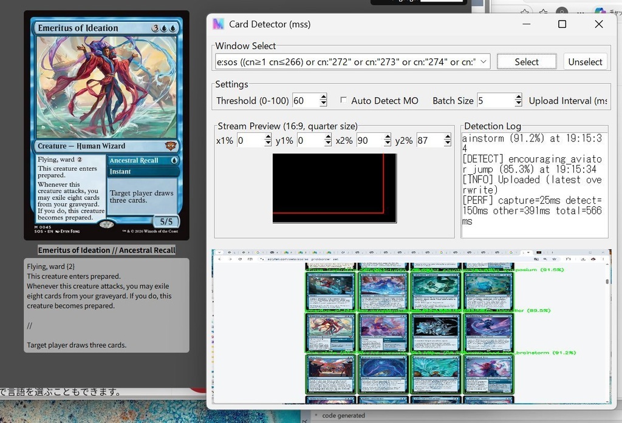Screen dimensions: 622x423
Task: Click the '[INFO] Uploaded' log line
Action: tap(532, 180)
